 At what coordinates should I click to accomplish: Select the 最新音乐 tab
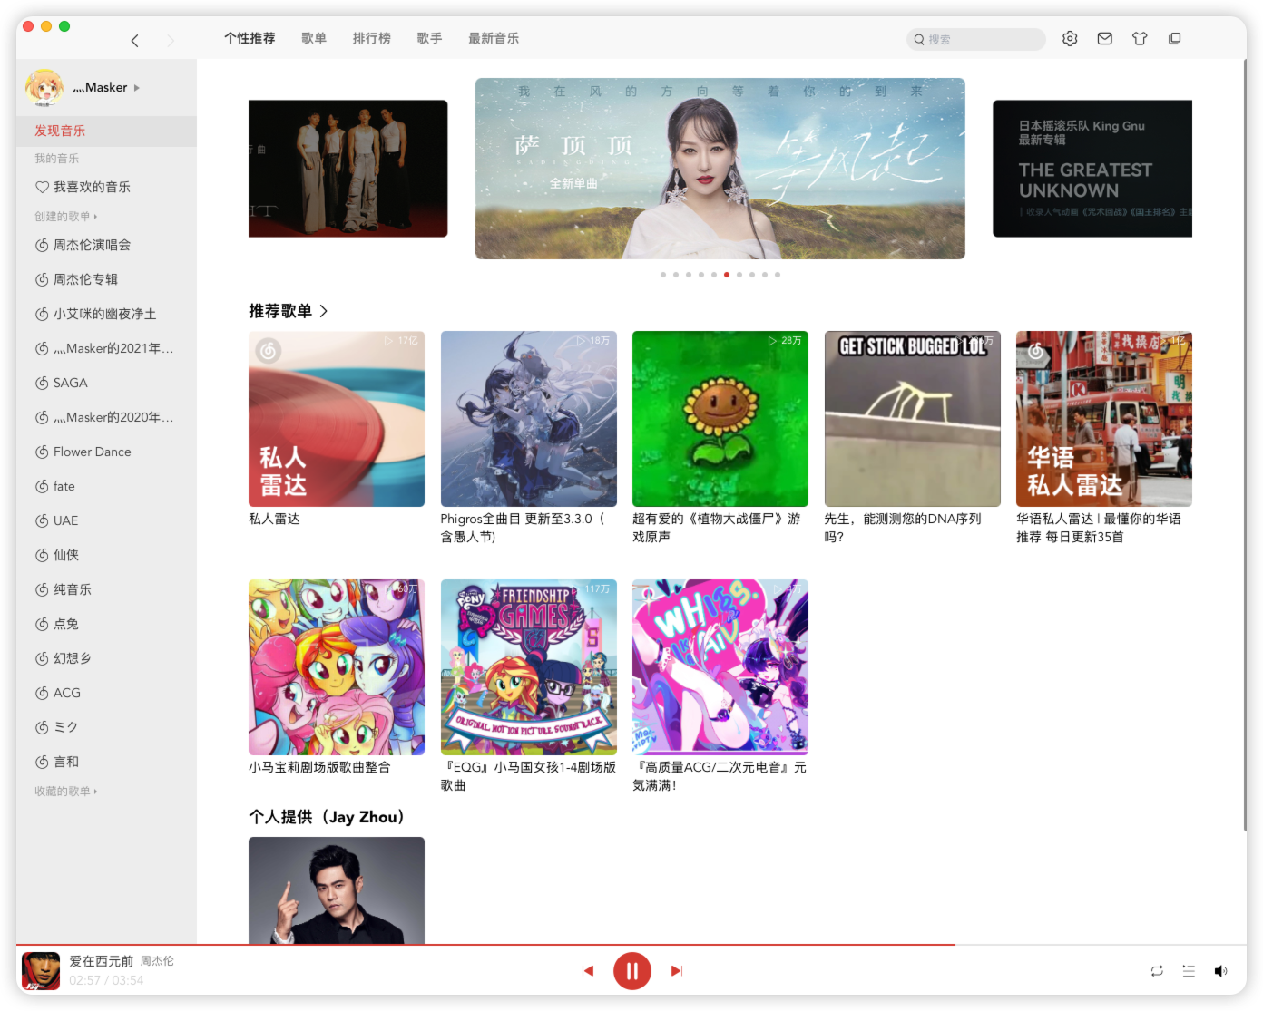coord(494,38)
